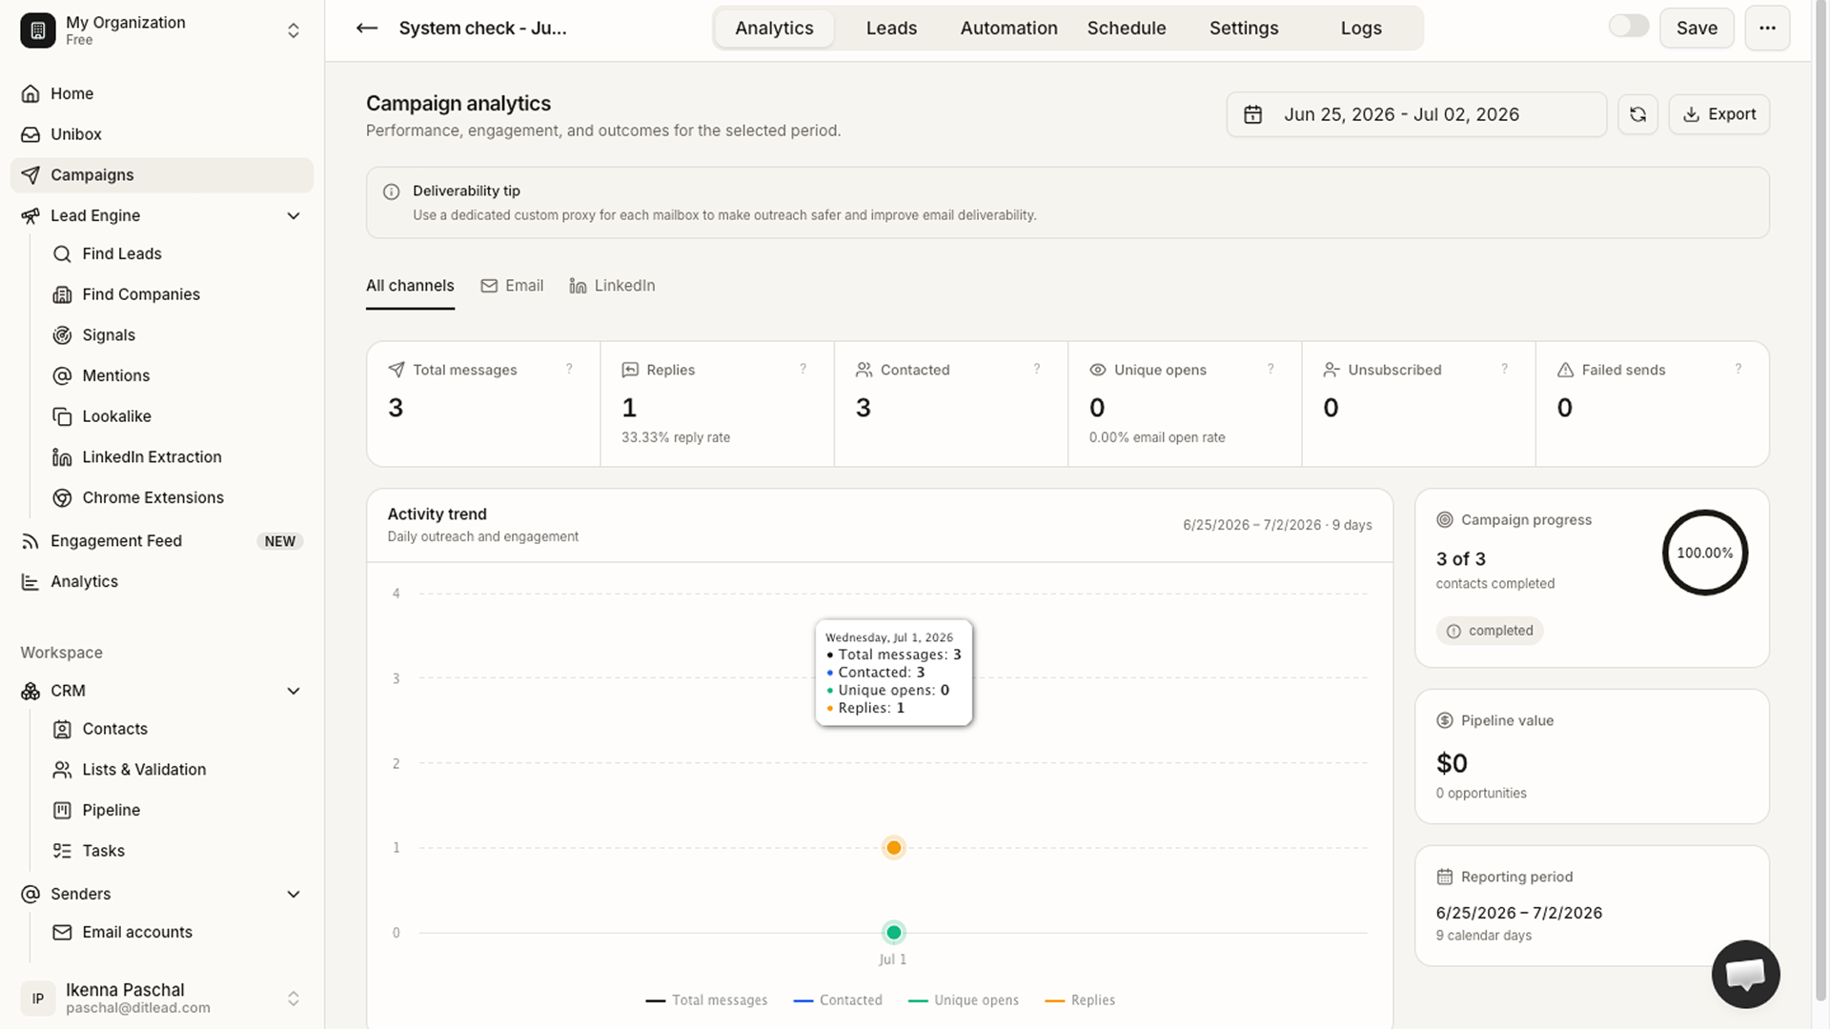Viewport: 1830px width, 1029px height.
Task: Open Engagement Feed
Action: (x=162, y=541)
